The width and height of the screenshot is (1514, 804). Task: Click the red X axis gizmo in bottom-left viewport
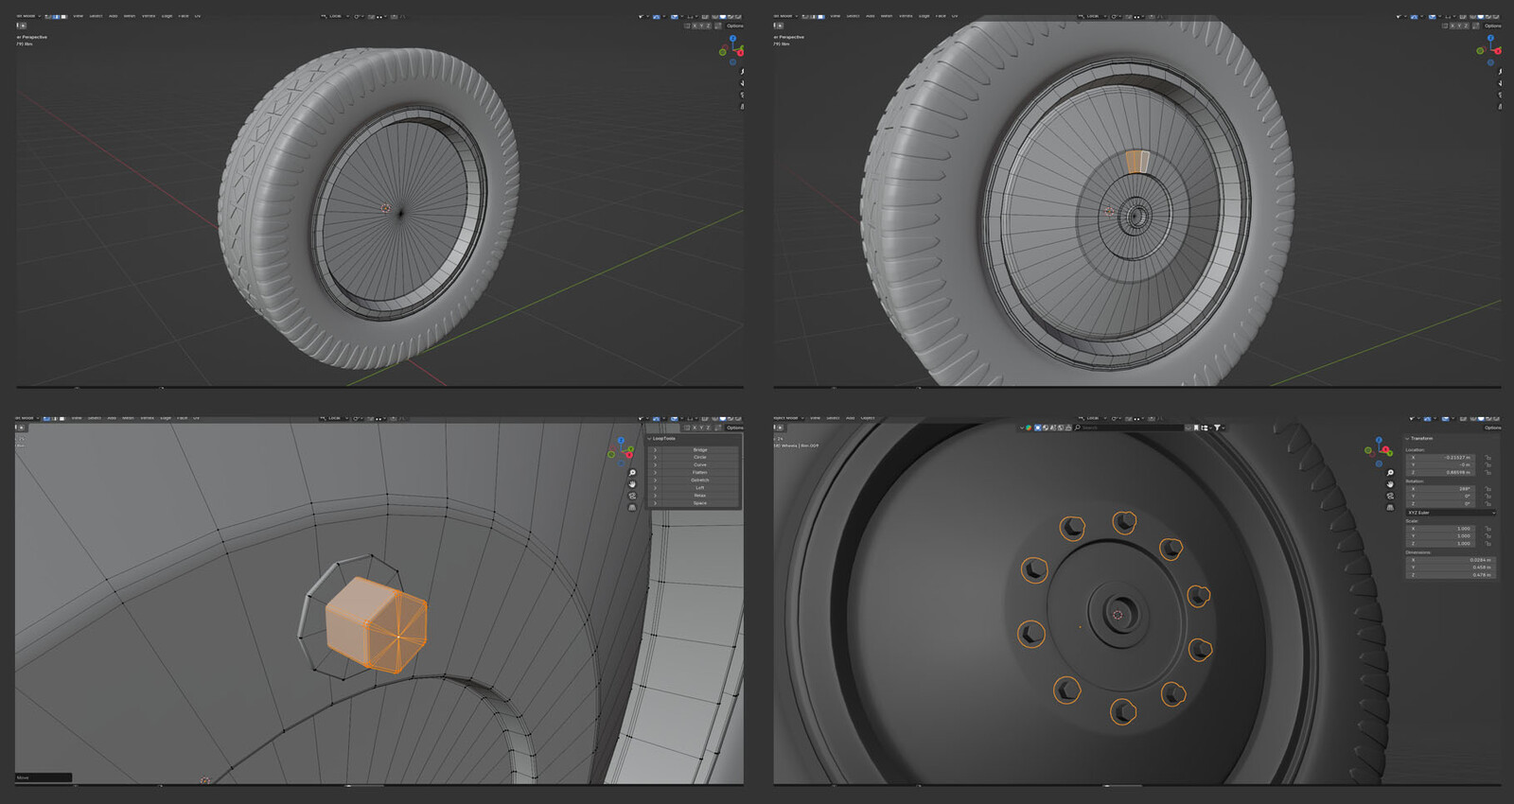point(629,455)
